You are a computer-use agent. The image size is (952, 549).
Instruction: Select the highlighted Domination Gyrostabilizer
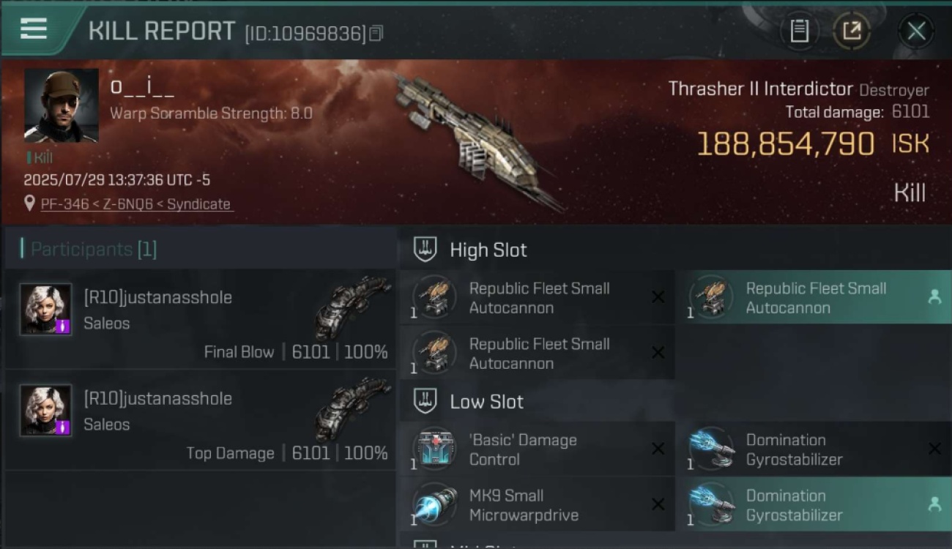click(815, 505)
